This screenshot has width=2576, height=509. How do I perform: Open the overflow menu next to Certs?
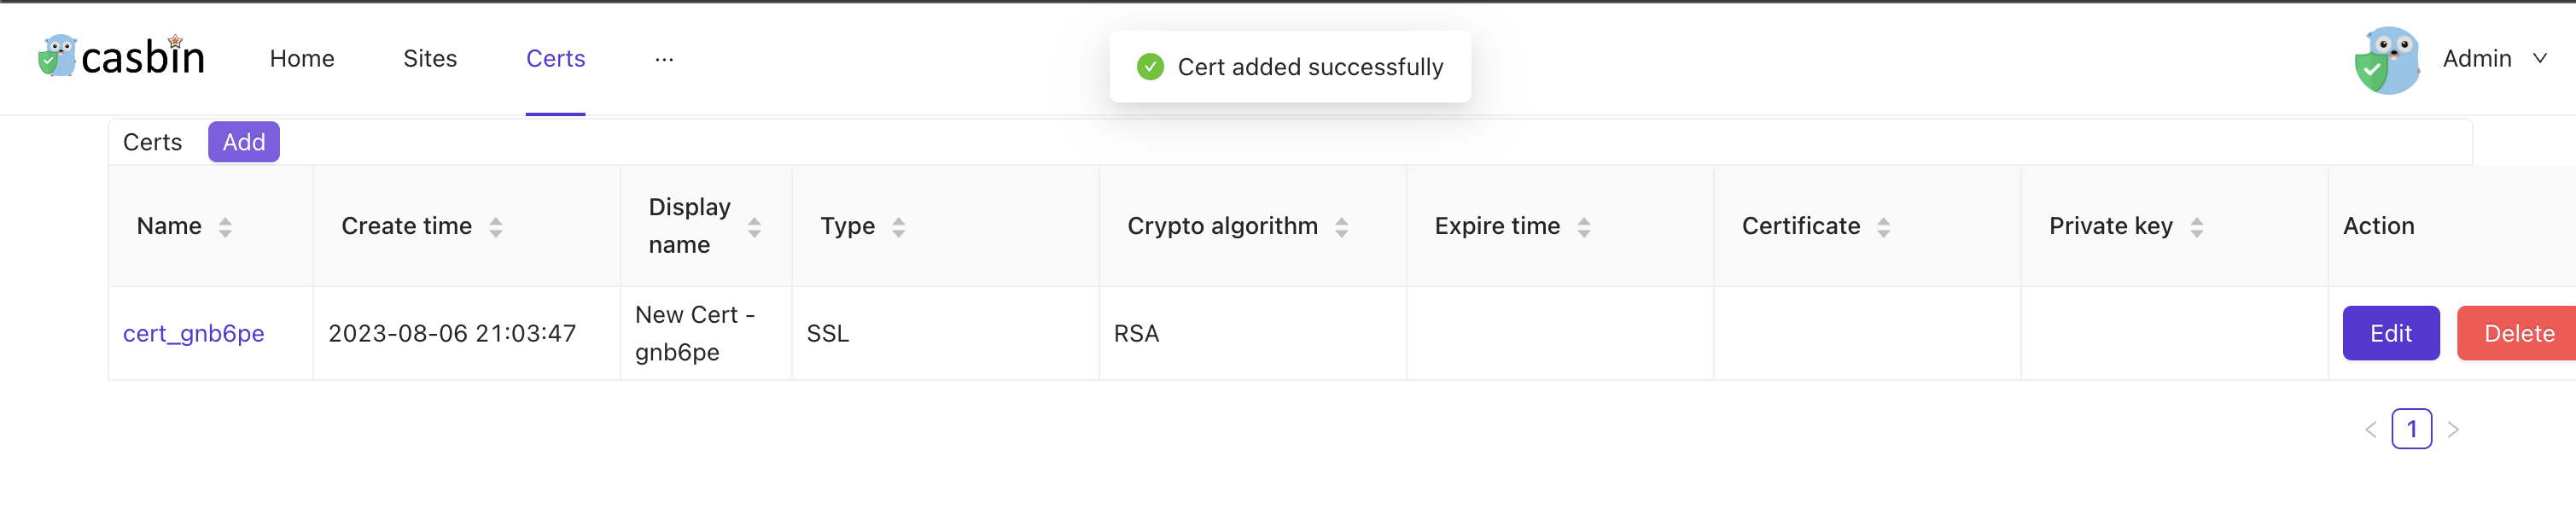pyautogui.click(x=664, y=59)
